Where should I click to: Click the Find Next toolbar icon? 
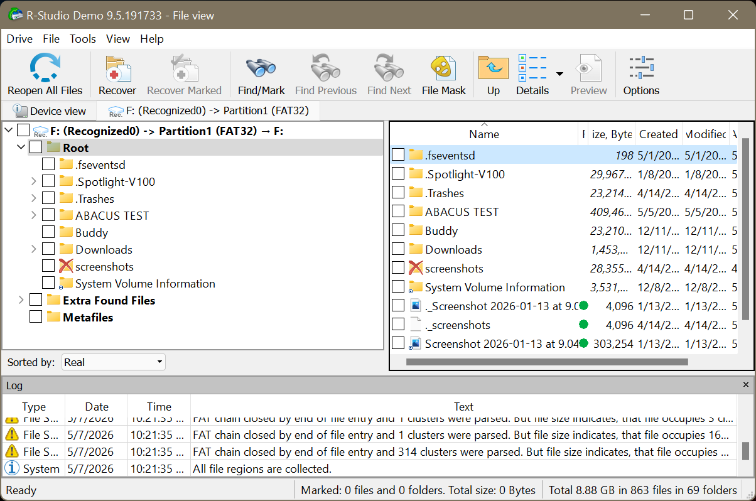[389, 68]
